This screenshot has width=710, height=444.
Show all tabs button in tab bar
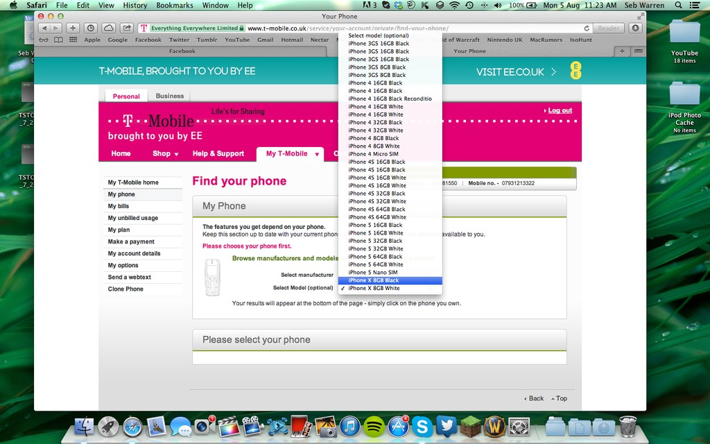[638, 51]
